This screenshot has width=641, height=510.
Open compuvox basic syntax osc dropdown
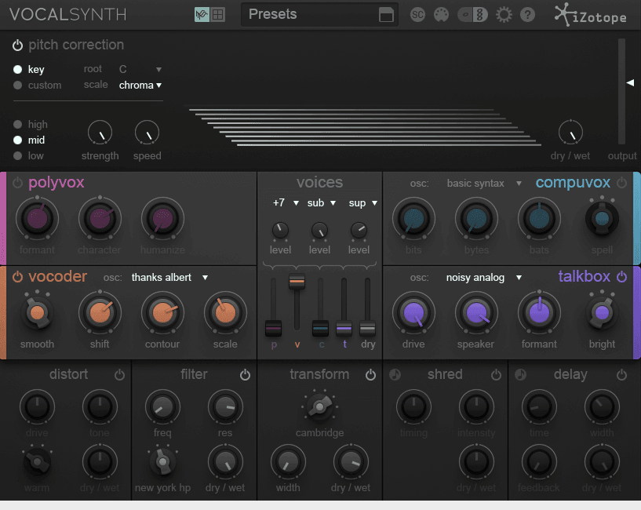[x=483, y=184]
